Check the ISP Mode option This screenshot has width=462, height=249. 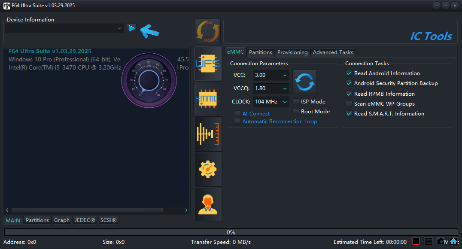click(295, 101)
